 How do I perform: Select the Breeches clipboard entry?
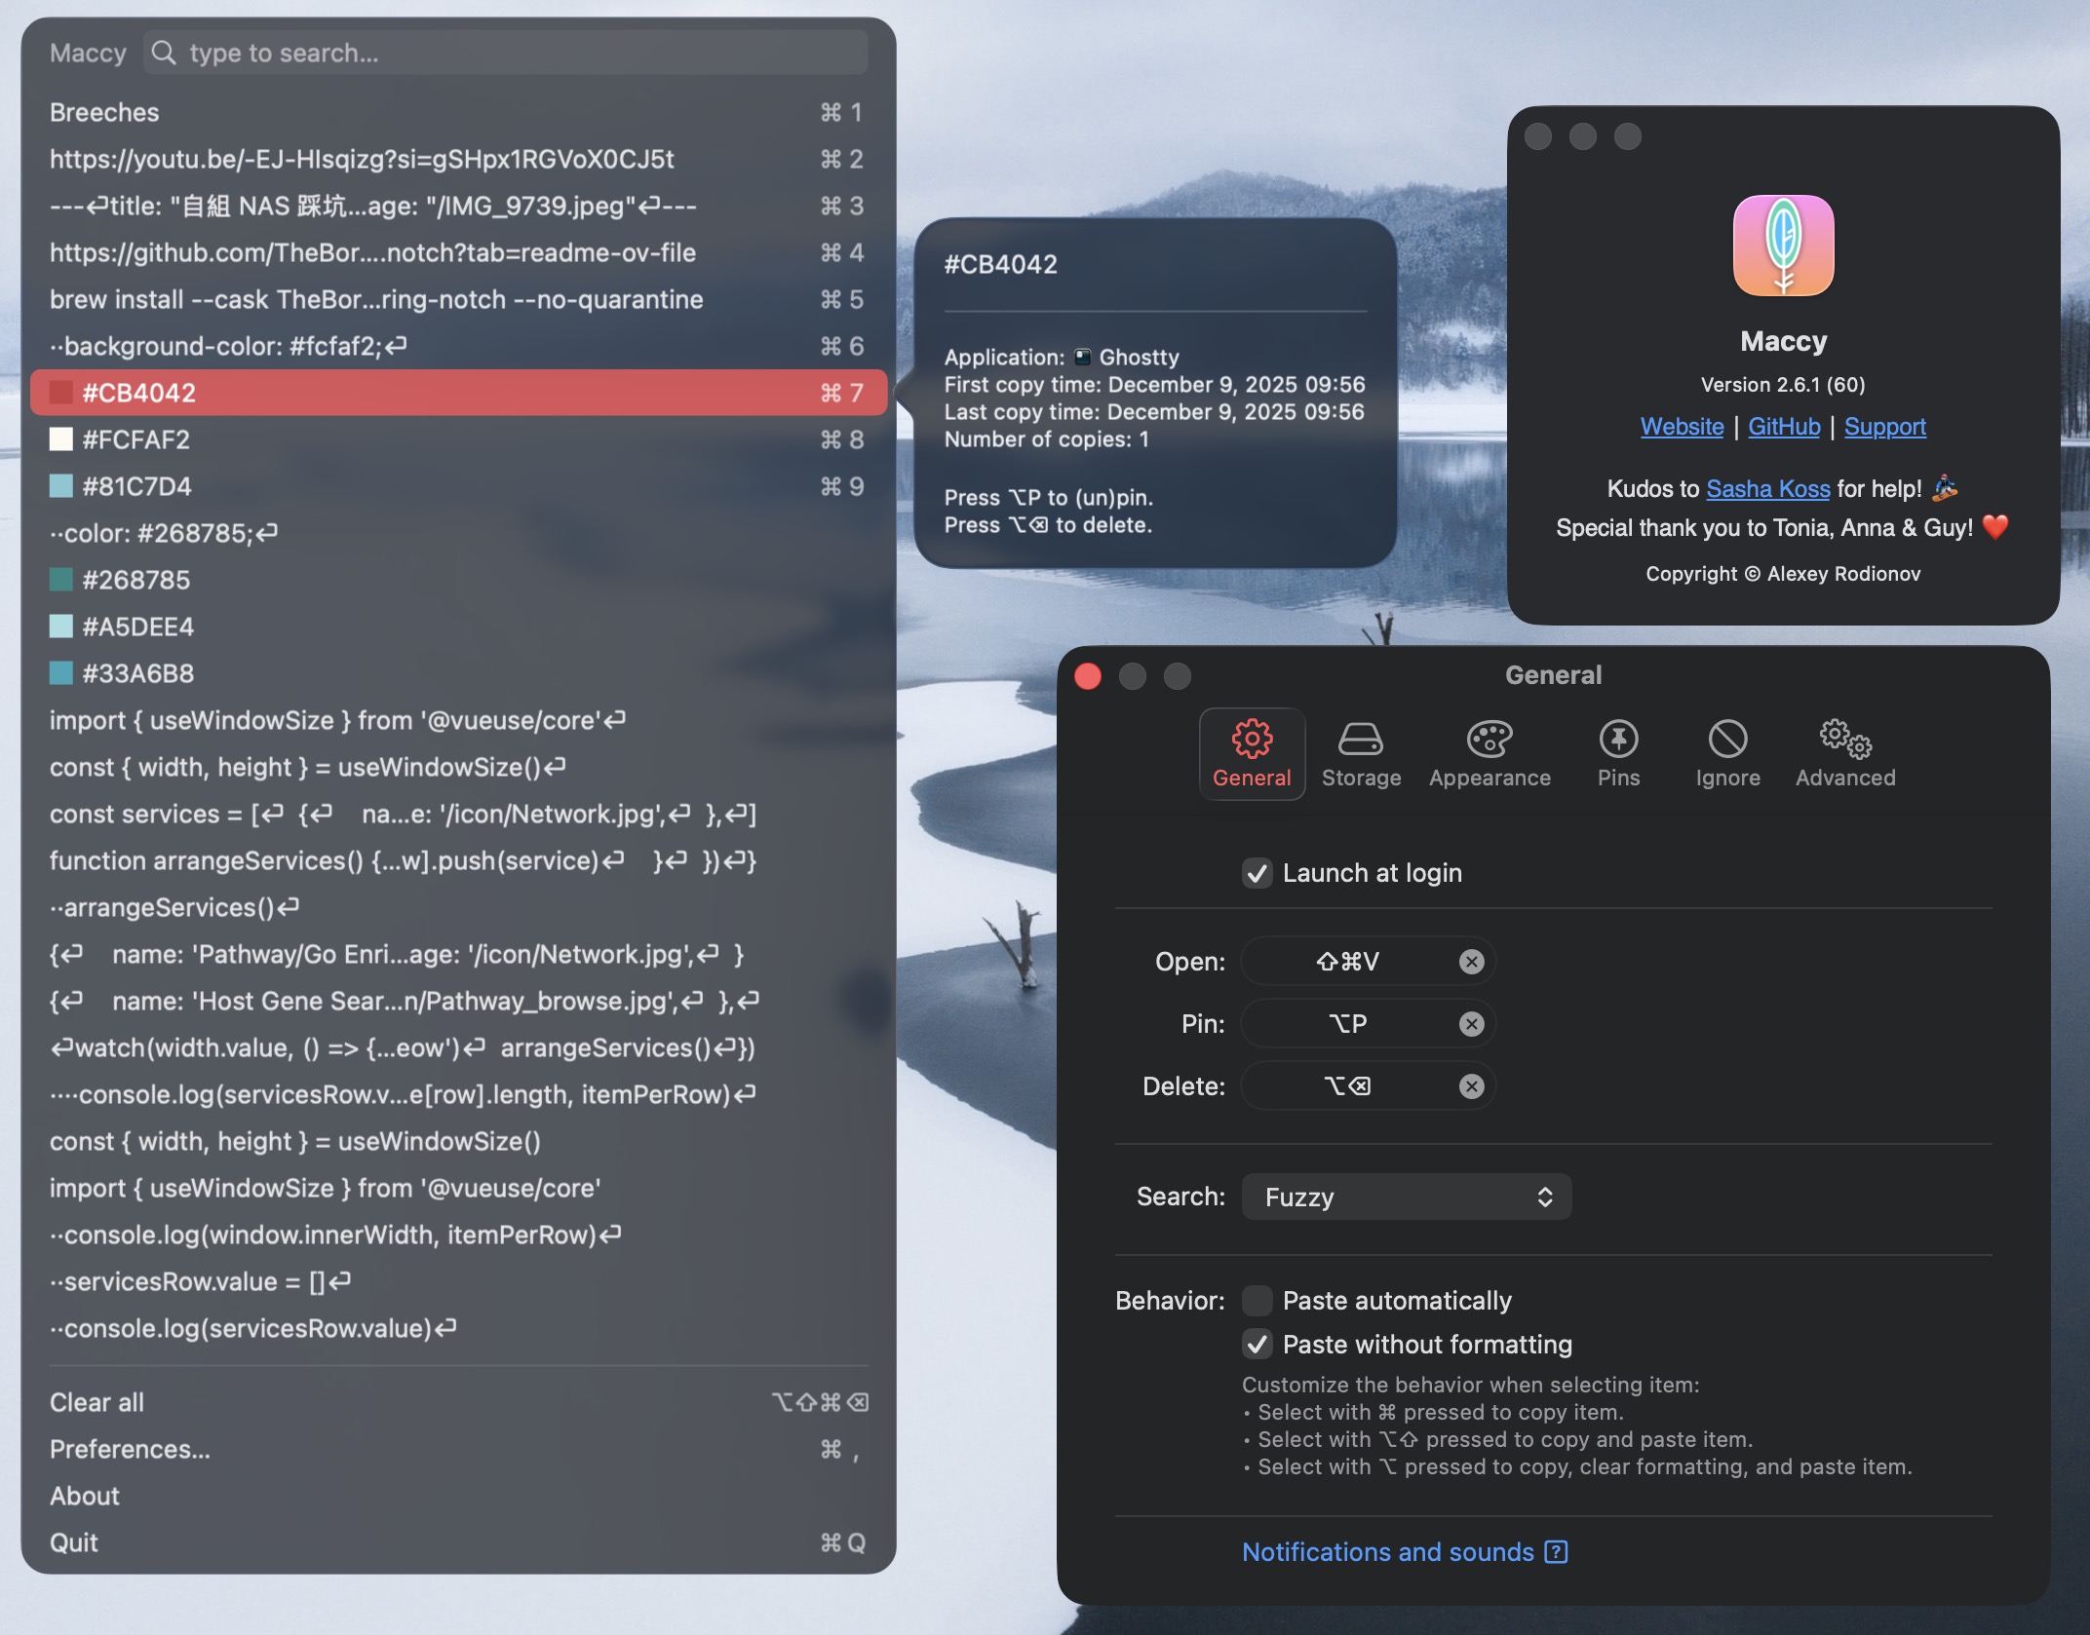click(x=104, y=112)
